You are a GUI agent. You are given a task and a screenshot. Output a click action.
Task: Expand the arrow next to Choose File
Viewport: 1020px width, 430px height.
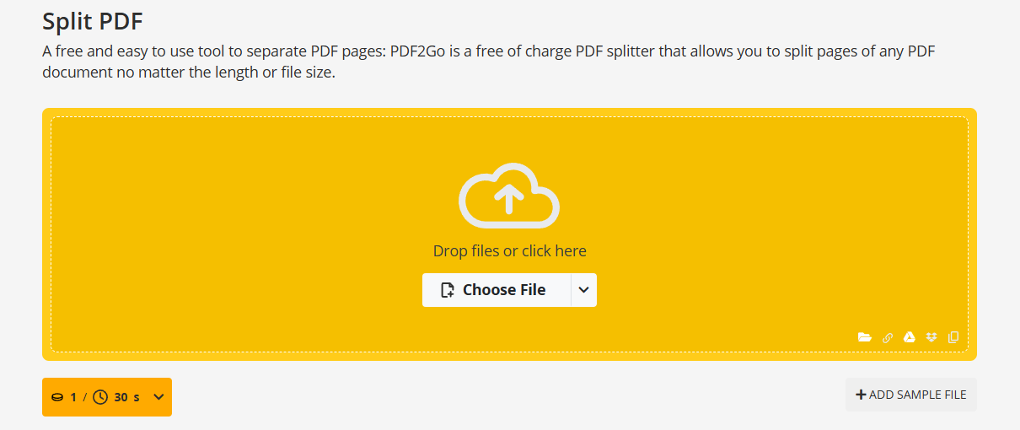[x=584, y=290]
